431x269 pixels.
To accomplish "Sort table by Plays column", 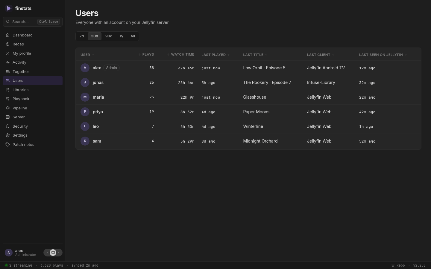I will point(146,54).
